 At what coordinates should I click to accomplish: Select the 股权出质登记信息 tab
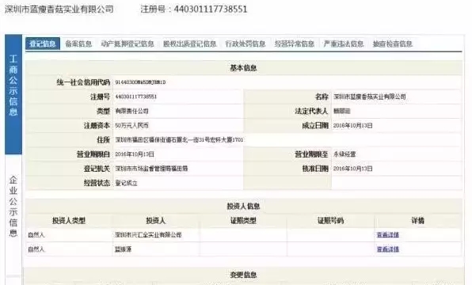189,44
